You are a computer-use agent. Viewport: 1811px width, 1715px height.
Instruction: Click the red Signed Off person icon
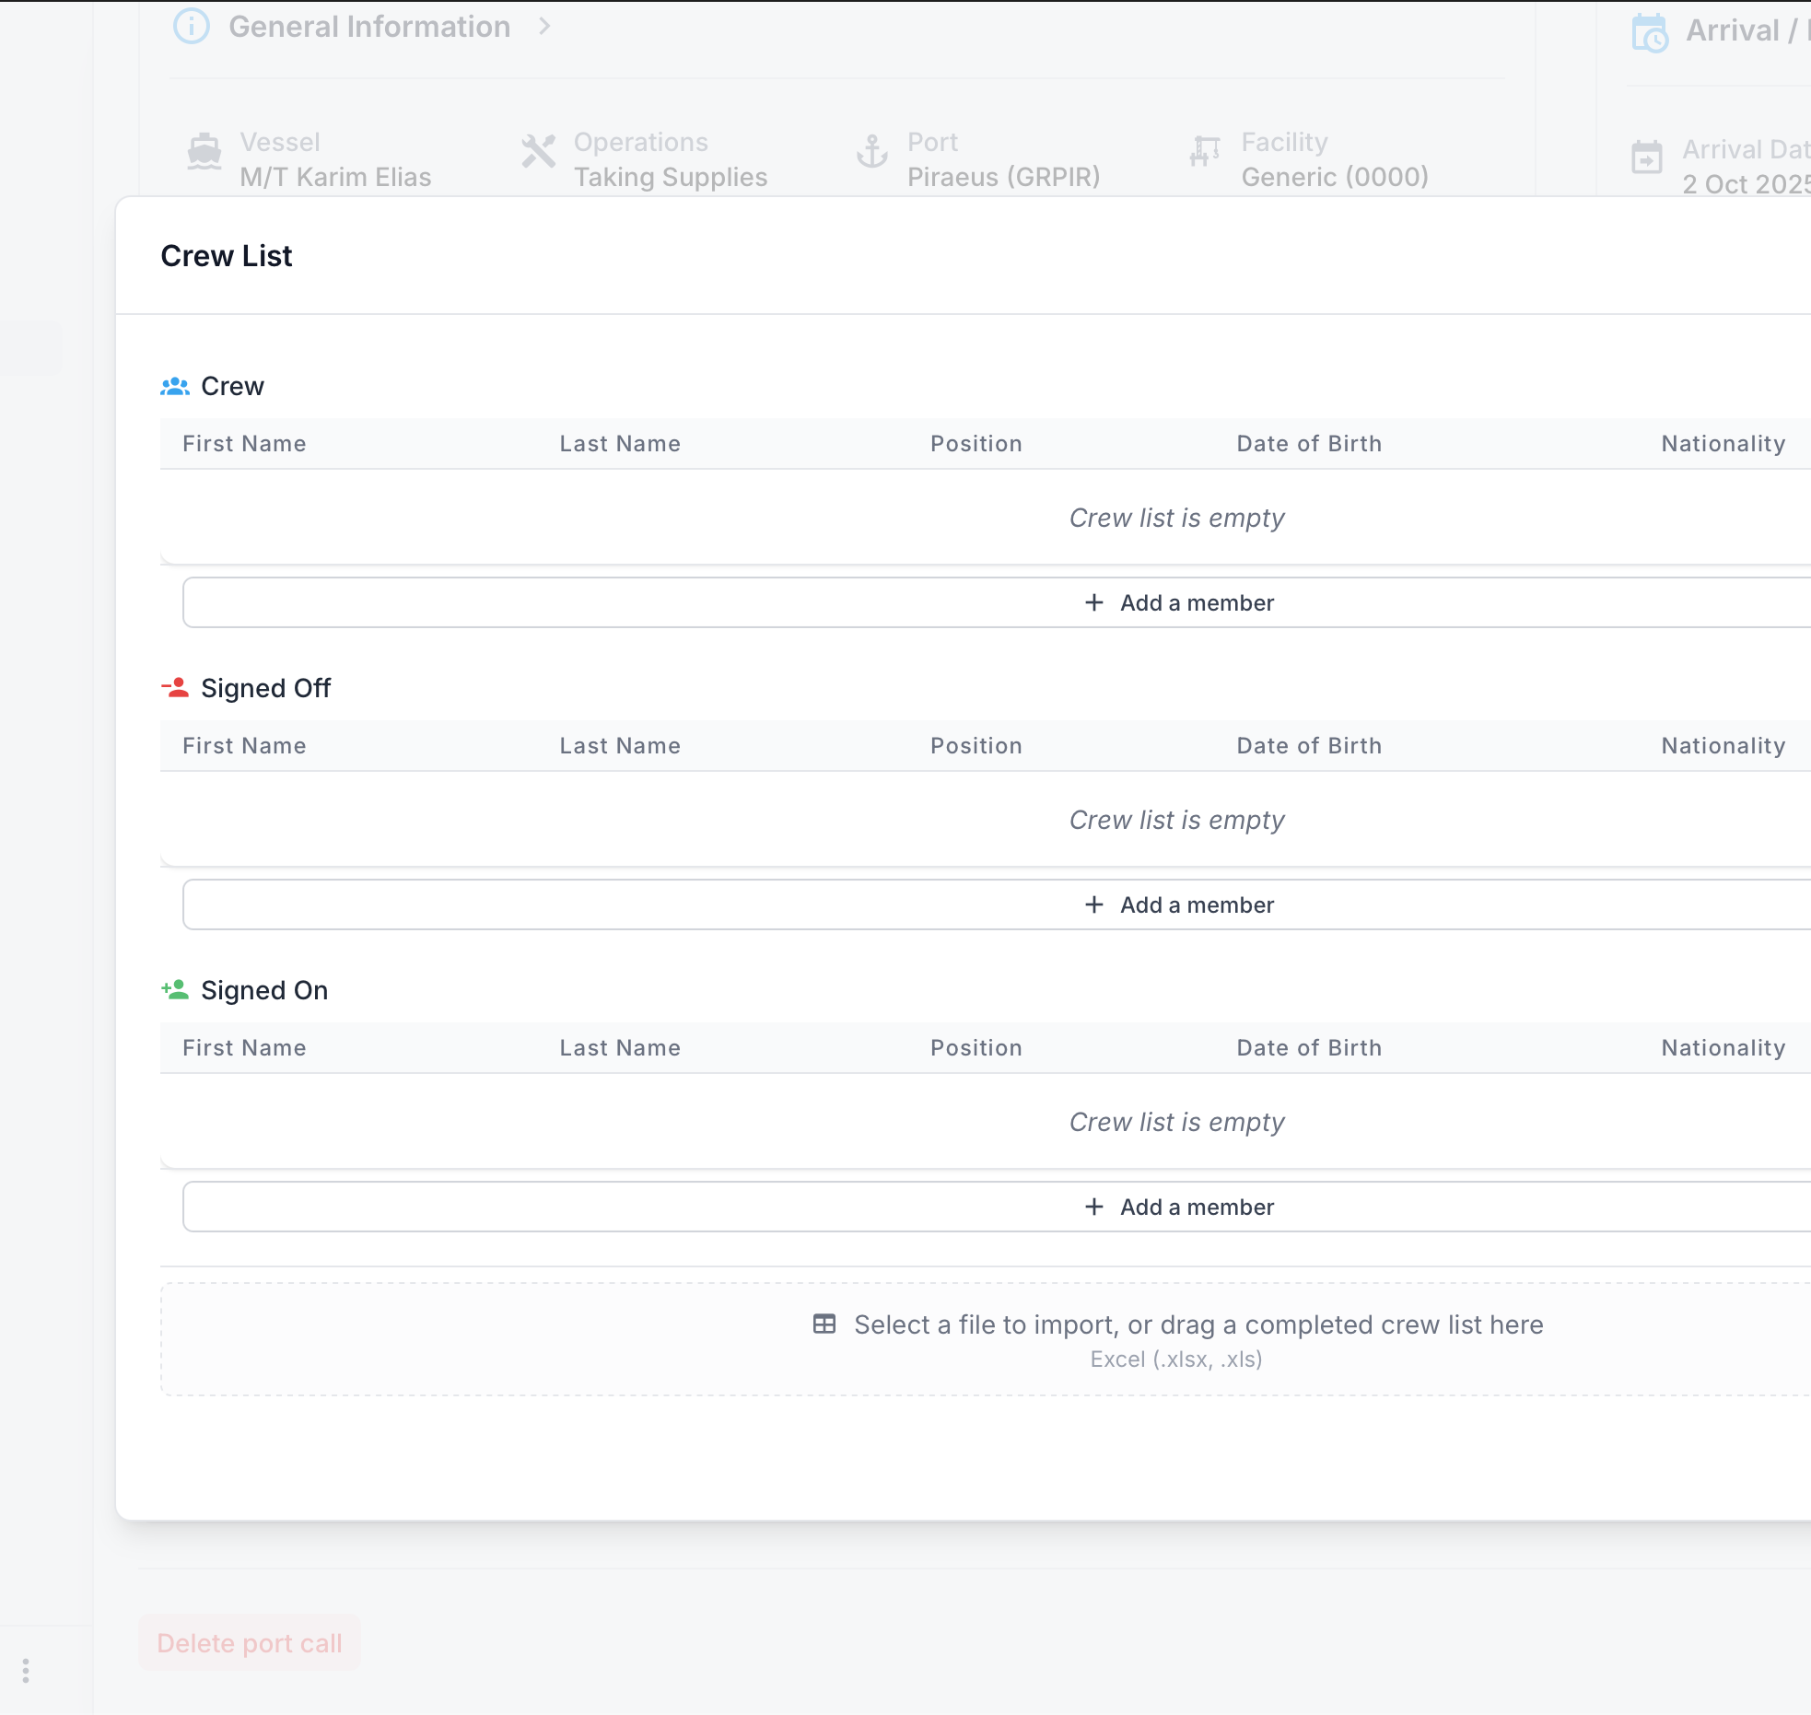175,688
